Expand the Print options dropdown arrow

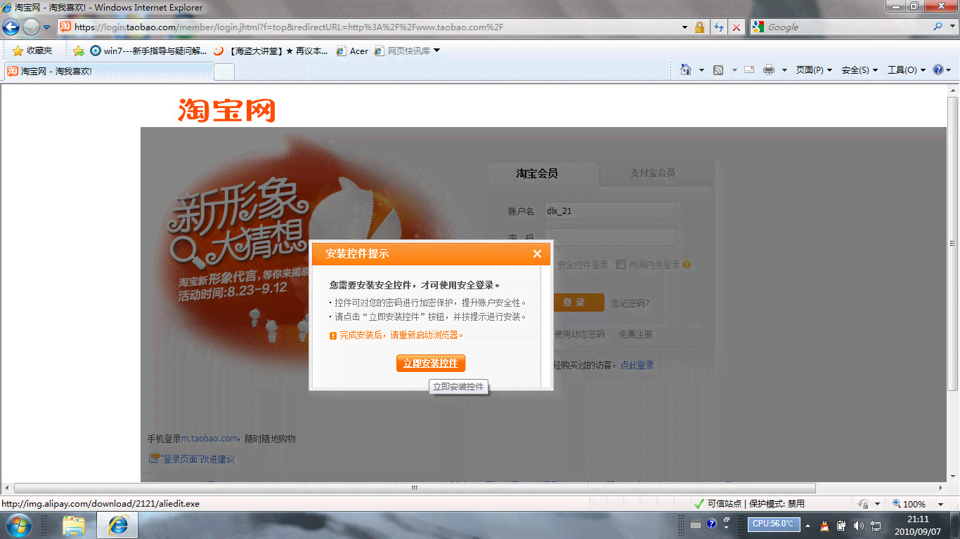pos(784,70)
